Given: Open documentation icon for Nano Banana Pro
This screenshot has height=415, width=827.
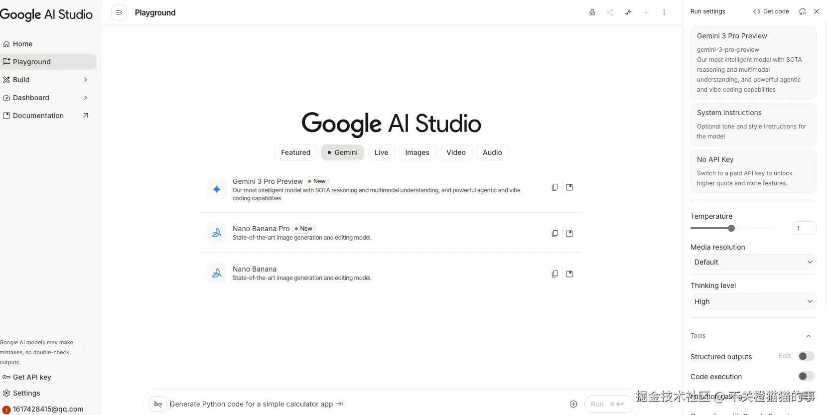Looking at the screenshot, I should pos(569,234).
